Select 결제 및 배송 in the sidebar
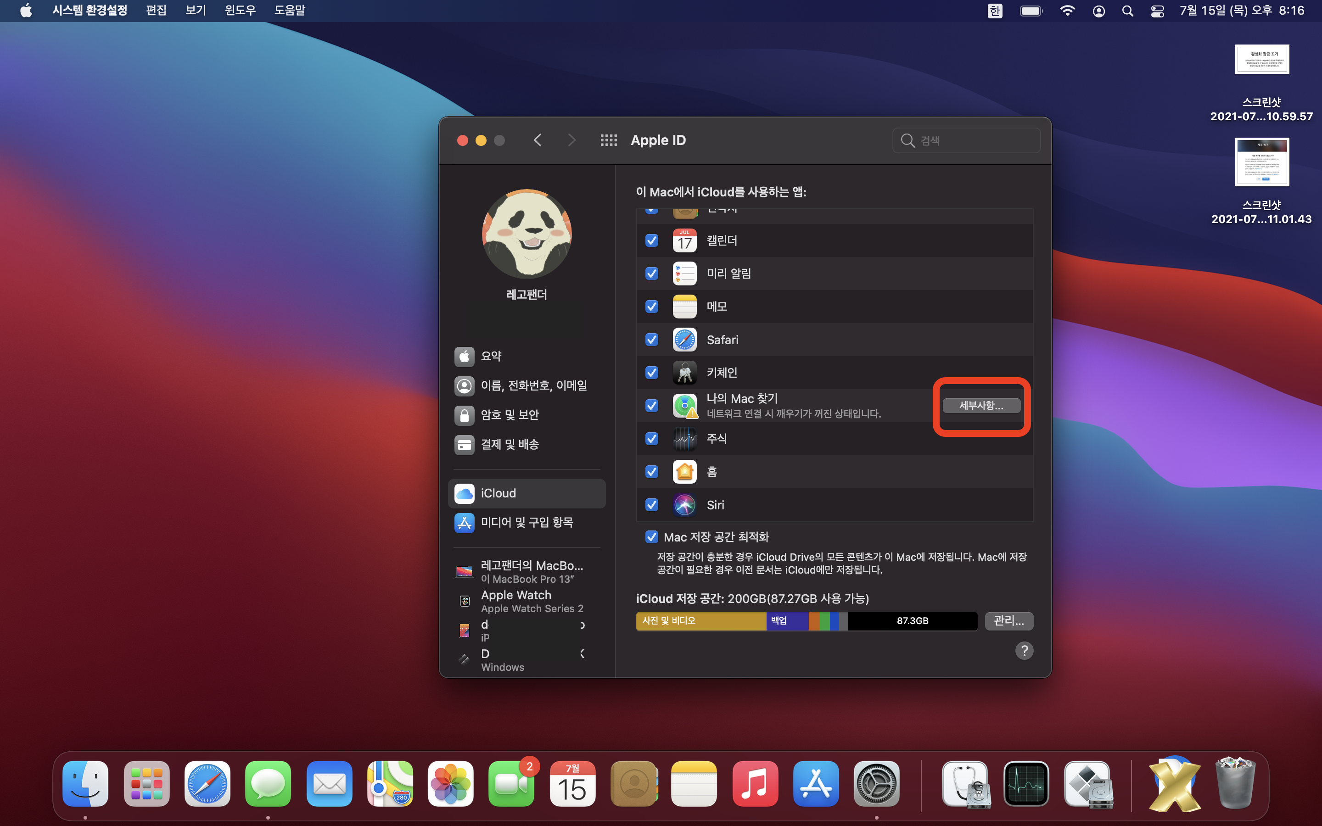Image resolution: width=1322 pixels, height=826 pixels. pos(509,444)
